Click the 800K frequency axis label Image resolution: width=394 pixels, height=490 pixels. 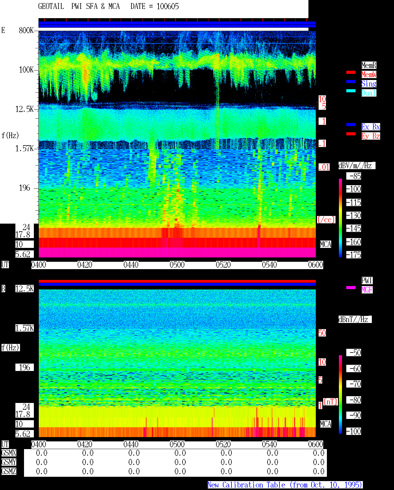point(26,30)
